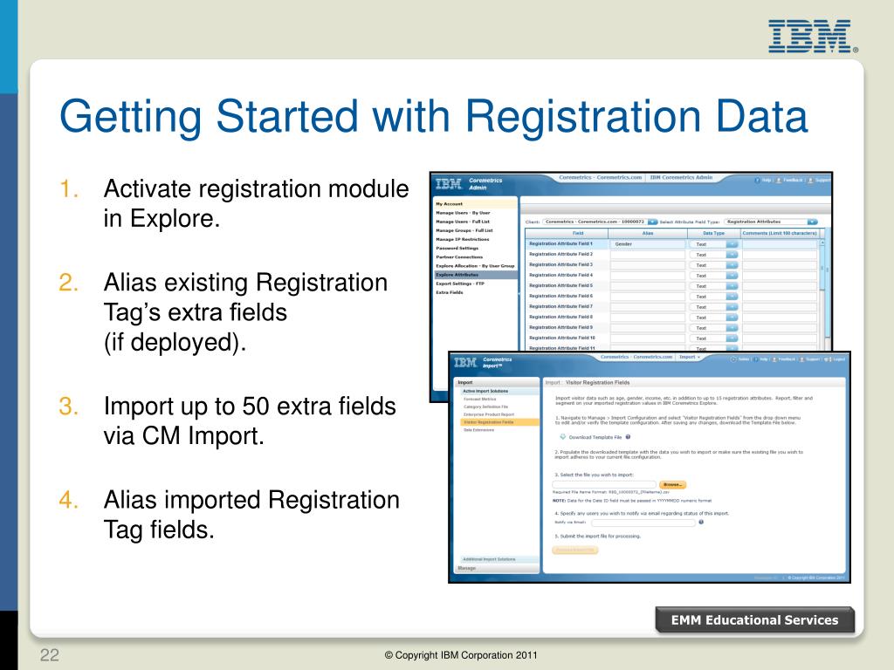The height and width of the screenshot is (670, 894).
Task: Select Extra Fields in Admin sidebar
Action: [x=450, y=292]
